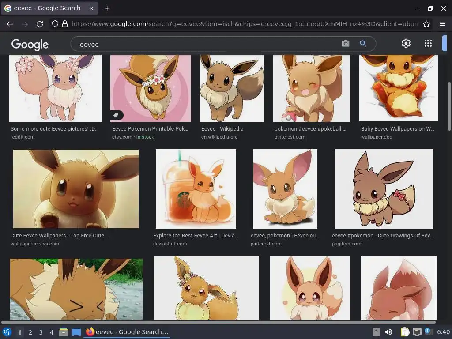Click the 6:40 clock in taskbar
Viewport: 452px width, 339px height.
443,332
